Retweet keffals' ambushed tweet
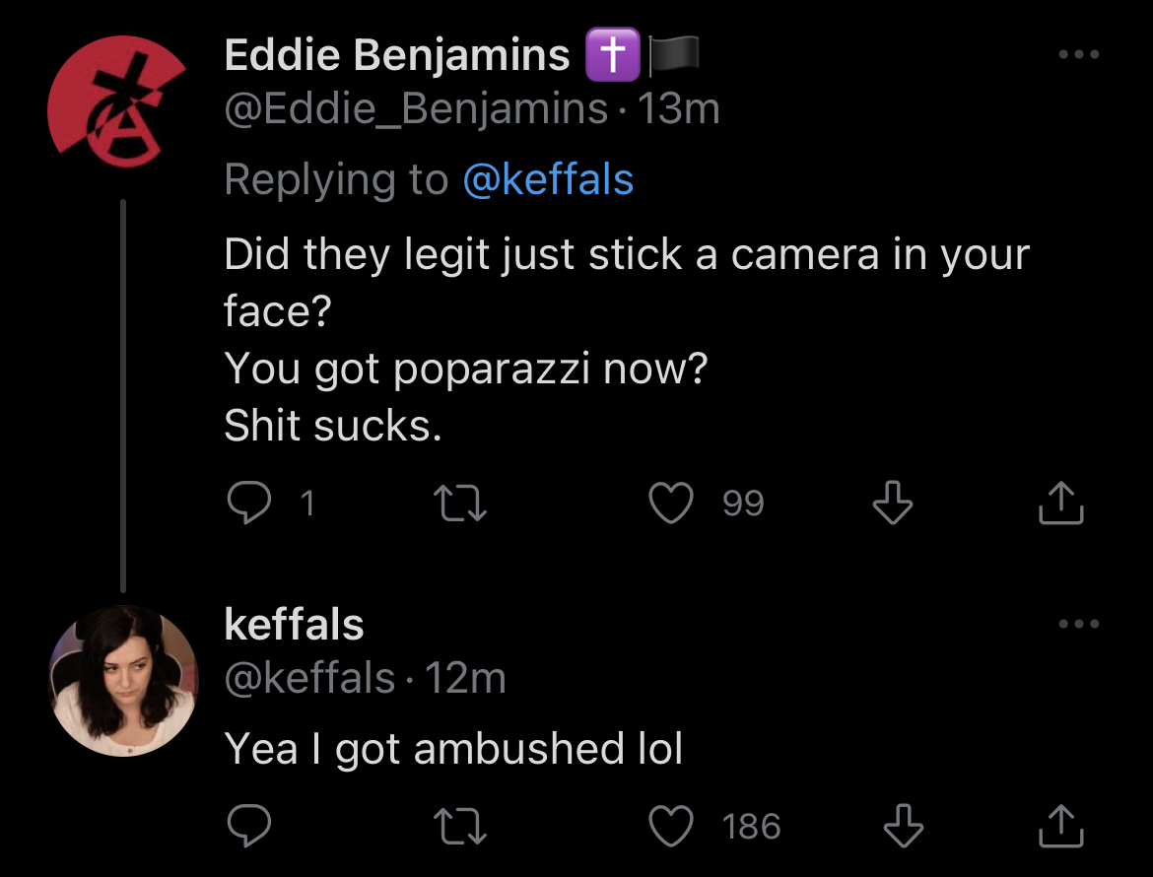The height and width of the screenshot is (877, 1153). point(460,827)
